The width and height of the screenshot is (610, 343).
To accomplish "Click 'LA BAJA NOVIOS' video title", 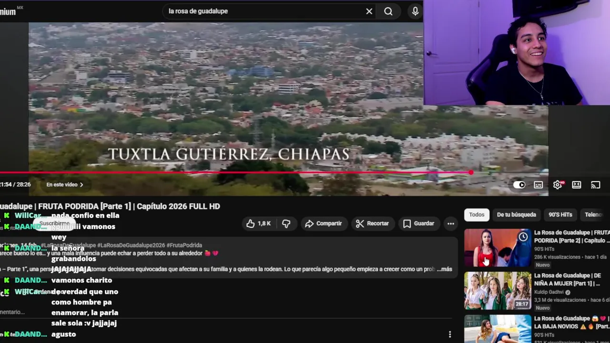I will coord(571,323).
